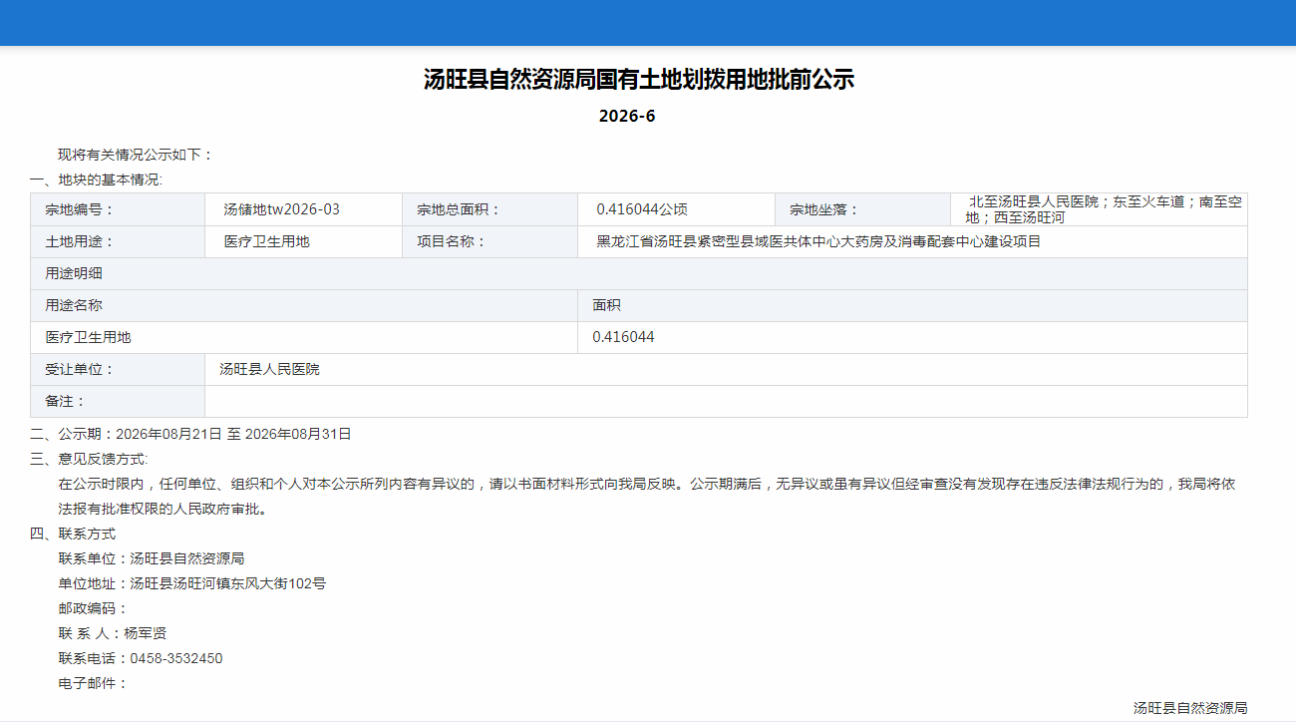
Task: Select contact unit line 联系单位：汤旺县自然资源局
Action: [152, 558]
